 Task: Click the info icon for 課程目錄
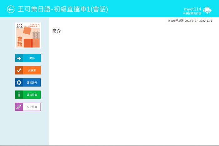(19, 95)
